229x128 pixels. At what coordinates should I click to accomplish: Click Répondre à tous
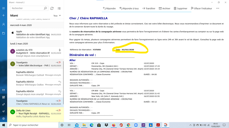pos(129,9)
